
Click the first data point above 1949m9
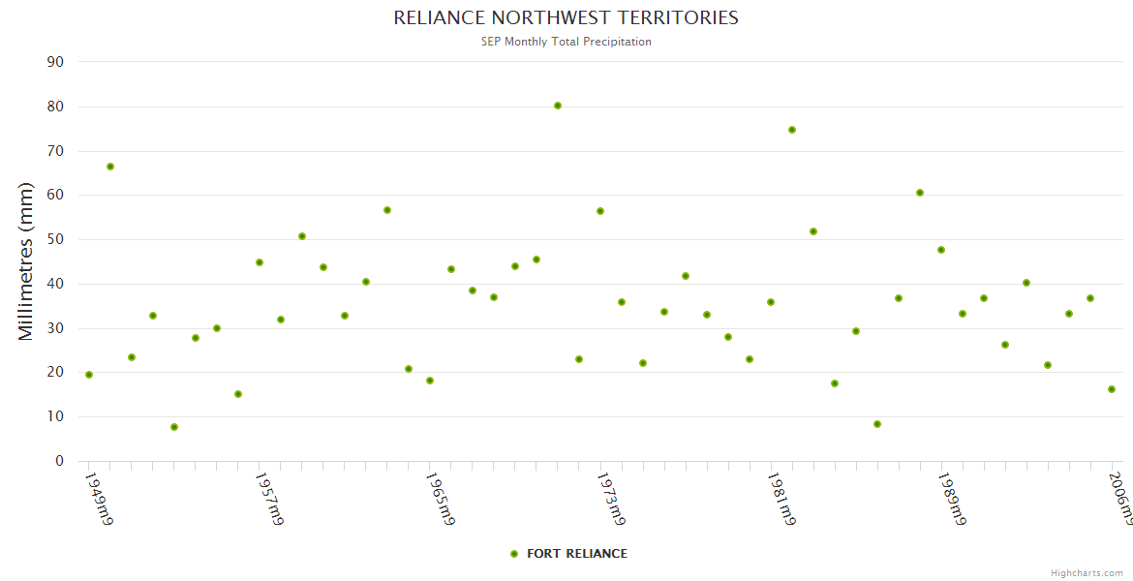89,375
